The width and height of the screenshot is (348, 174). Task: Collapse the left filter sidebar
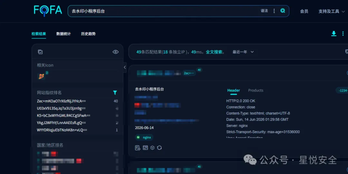[125, 67]
